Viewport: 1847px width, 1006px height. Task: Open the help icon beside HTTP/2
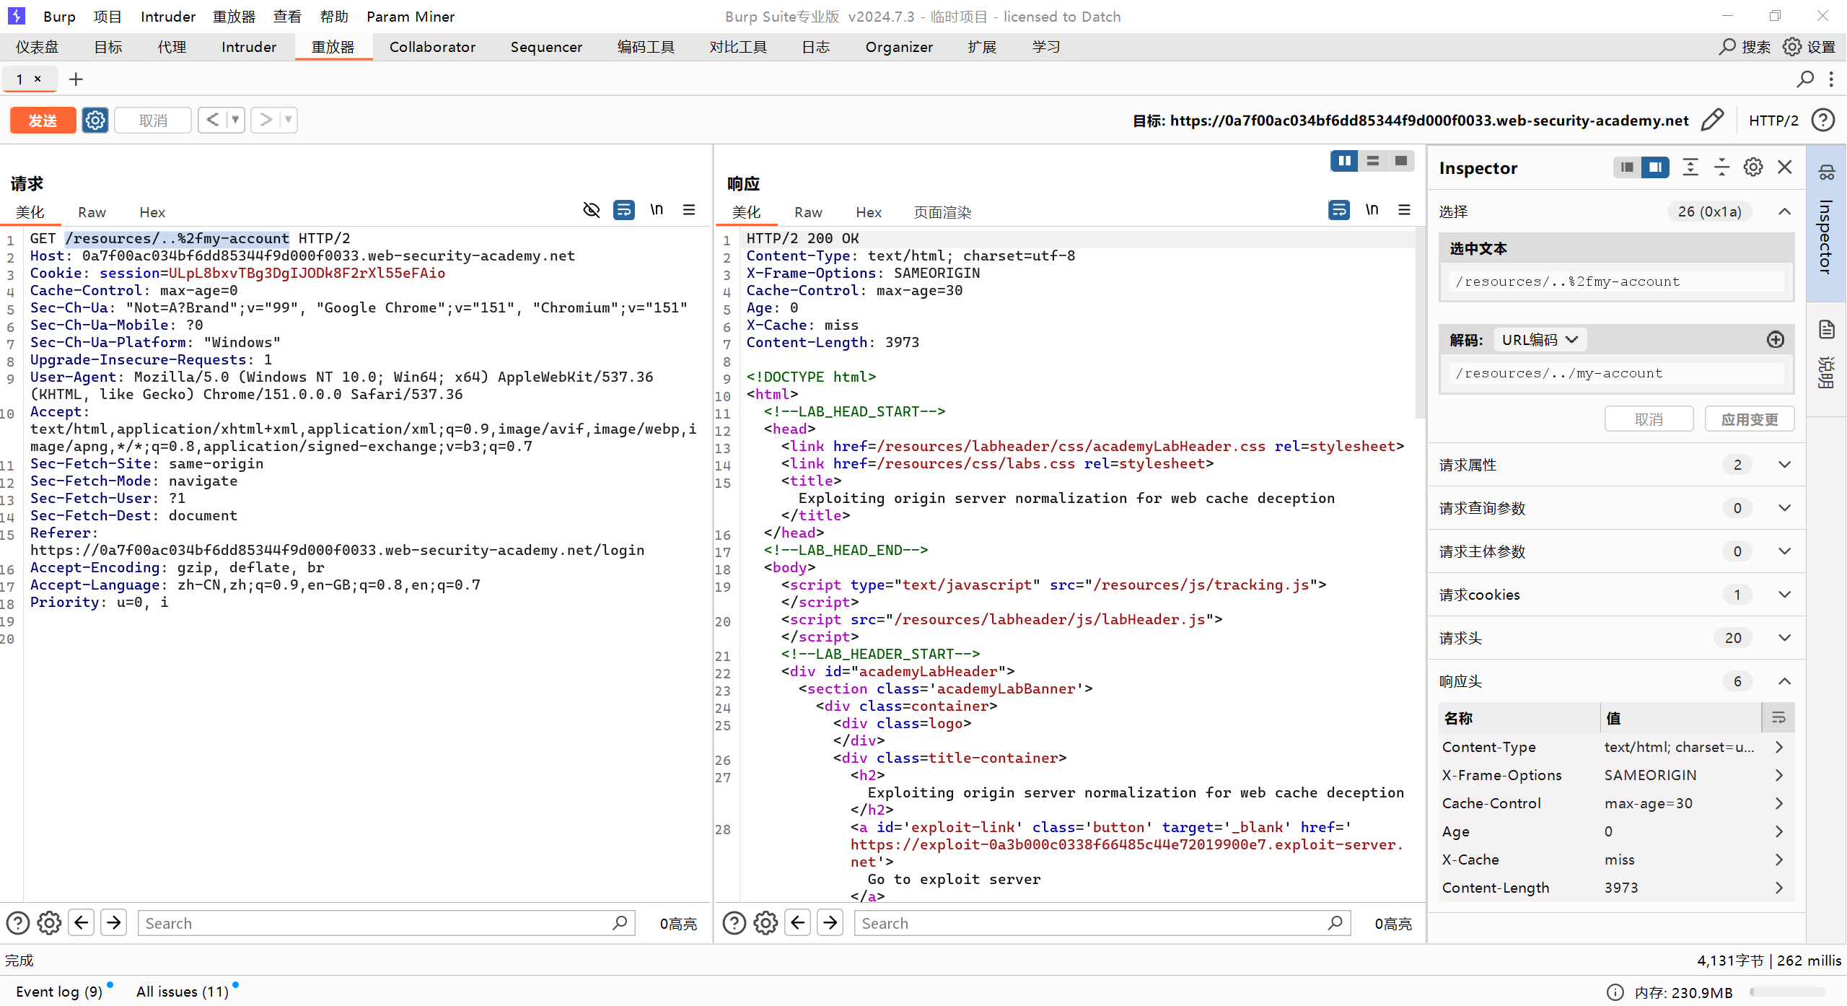1823,120
